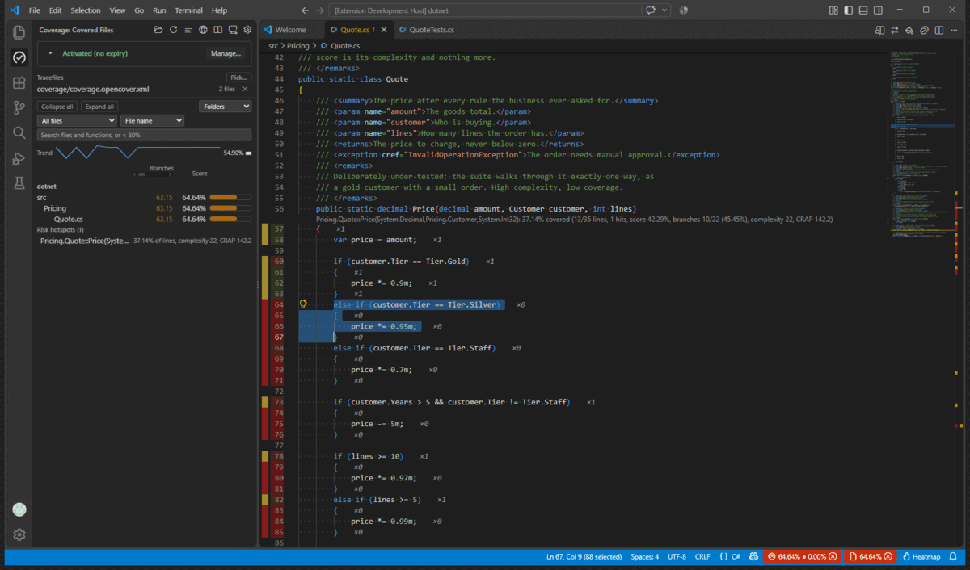Open the notifications bell in status bar

click(x=953, y=557)
